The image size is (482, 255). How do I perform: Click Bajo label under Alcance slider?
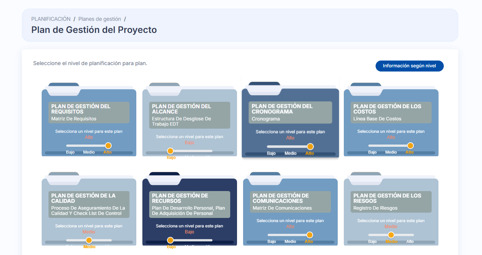click(171, 157)
